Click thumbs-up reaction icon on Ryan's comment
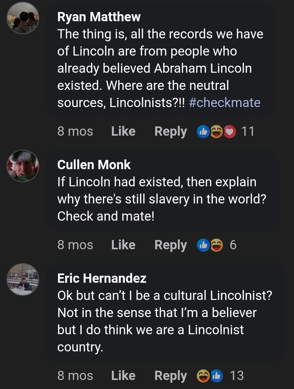 (203, 131)
